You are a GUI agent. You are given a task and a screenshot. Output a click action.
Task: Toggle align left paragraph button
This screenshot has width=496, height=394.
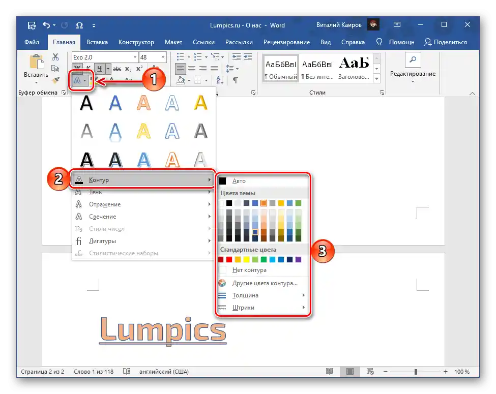point(180,69)
